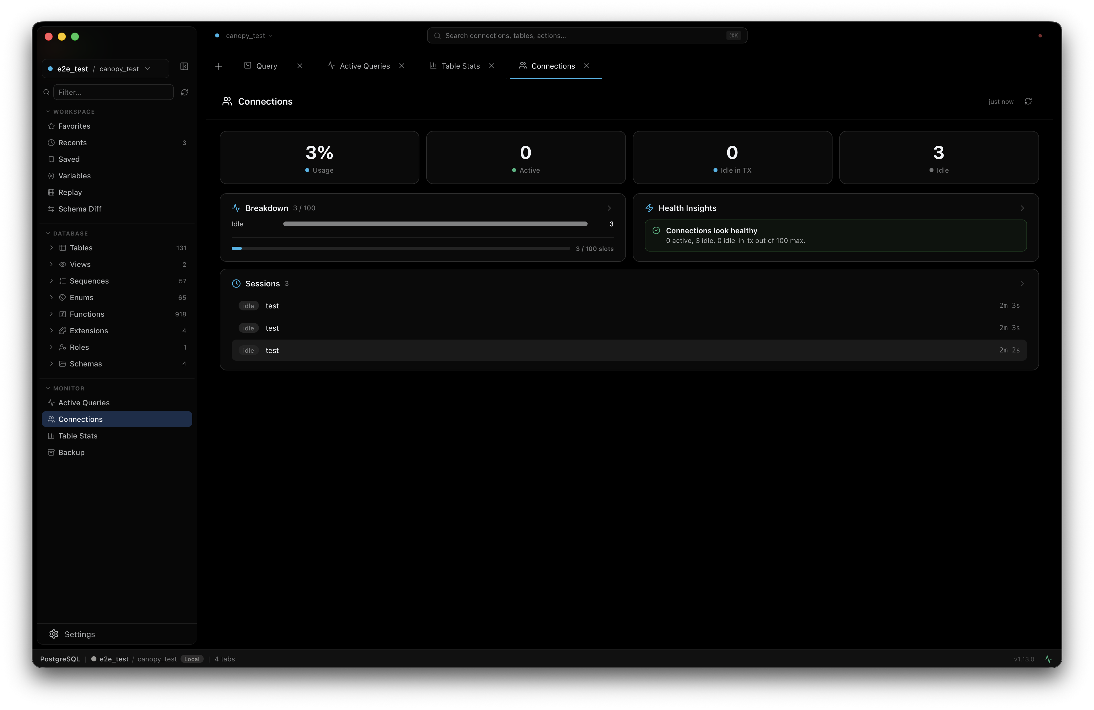Select the Replay sidebar icon
Image resolution: width=1094 pixels, height=710 pixels.
pos(51,192)
